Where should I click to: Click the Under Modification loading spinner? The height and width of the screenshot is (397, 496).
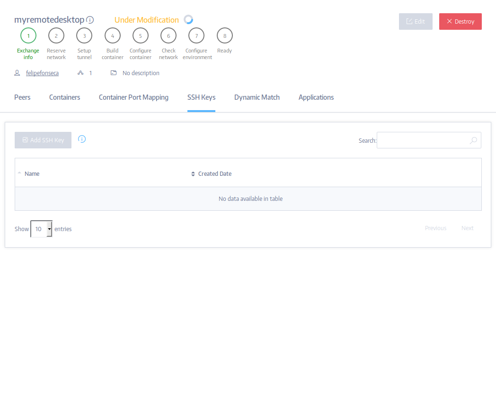(188, 19)
